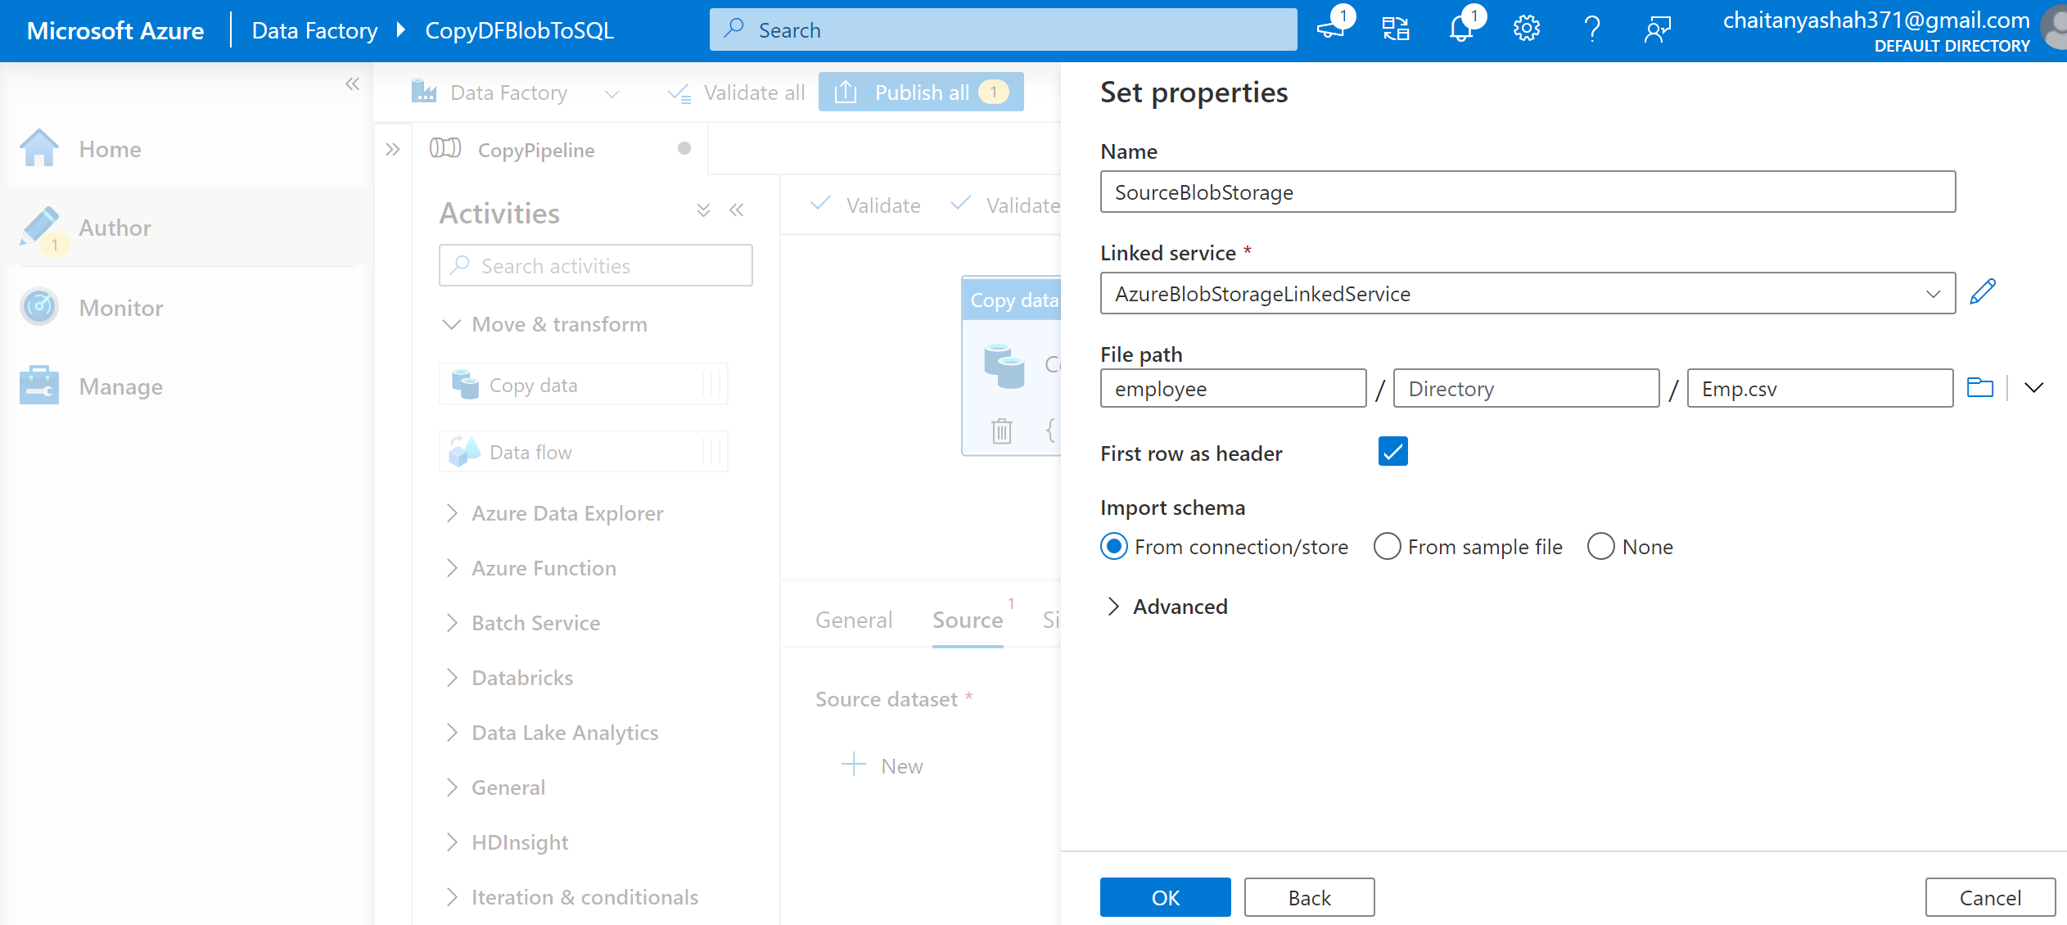Switch to the General tab

coord(853,620)
